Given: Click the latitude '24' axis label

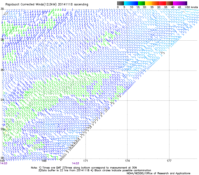Looking at the screenshot, I should click(x=2, y=100).
